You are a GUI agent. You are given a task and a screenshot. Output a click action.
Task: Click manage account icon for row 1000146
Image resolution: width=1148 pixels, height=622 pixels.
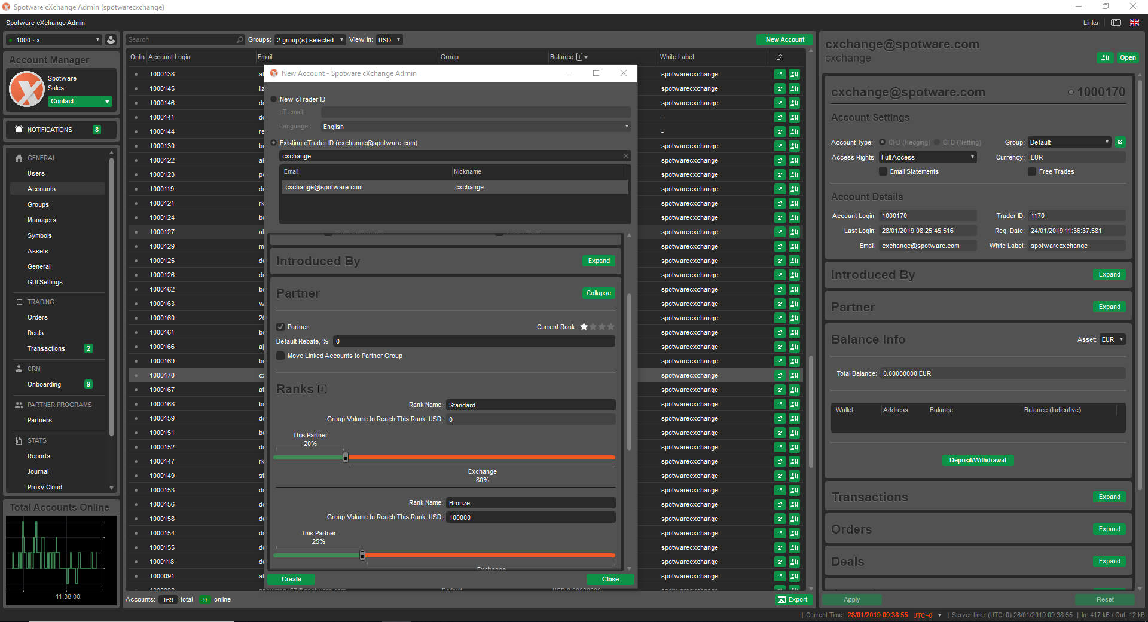[794, 103]
